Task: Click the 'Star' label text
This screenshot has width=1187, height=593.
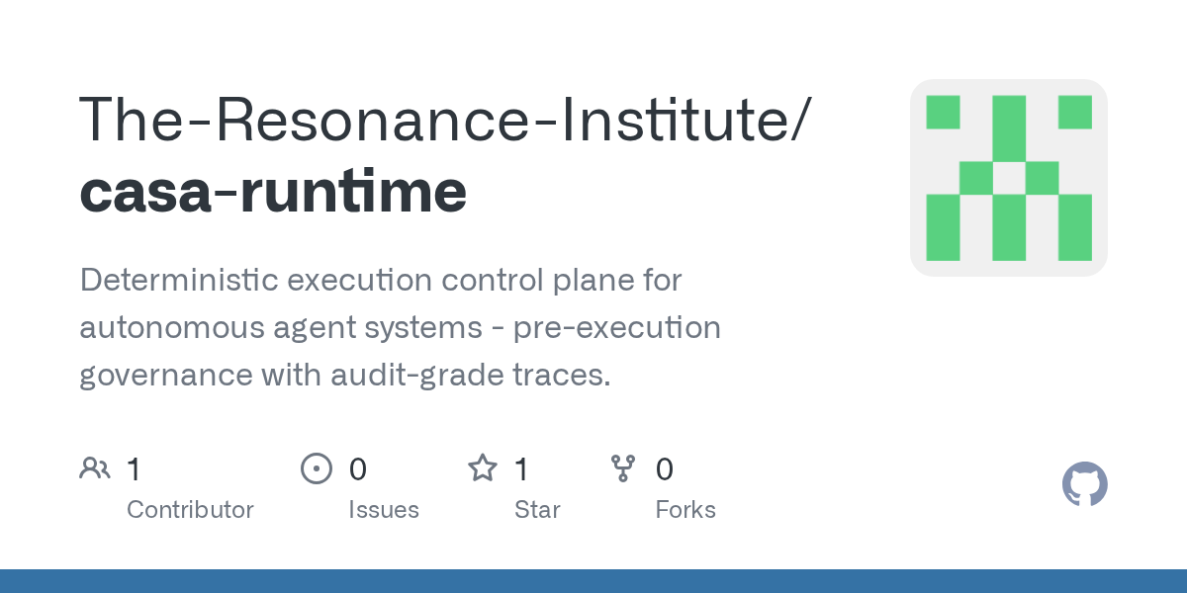Action: pos(537,510)
